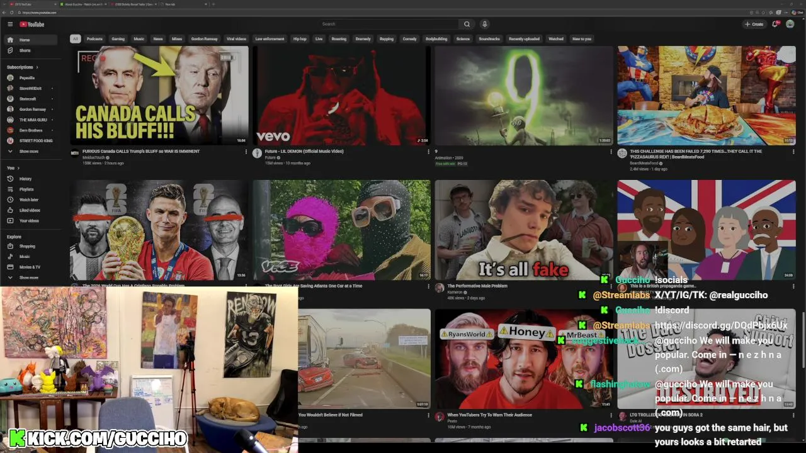This screenshot has width=806, height=453.
Task: Click the browser address bar URL
Action: (40, 12)
